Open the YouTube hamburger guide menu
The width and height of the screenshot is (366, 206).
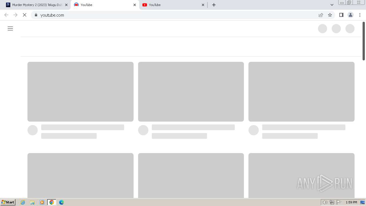[x=10, y=28]
